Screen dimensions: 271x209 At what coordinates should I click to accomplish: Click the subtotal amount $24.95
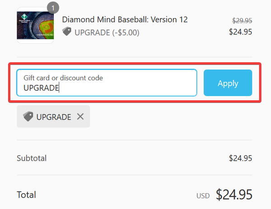pyautogui.click(x=240, y=158)
